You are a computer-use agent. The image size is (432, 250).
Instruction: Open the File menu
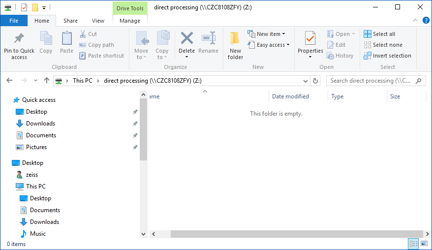click(14, 21)
